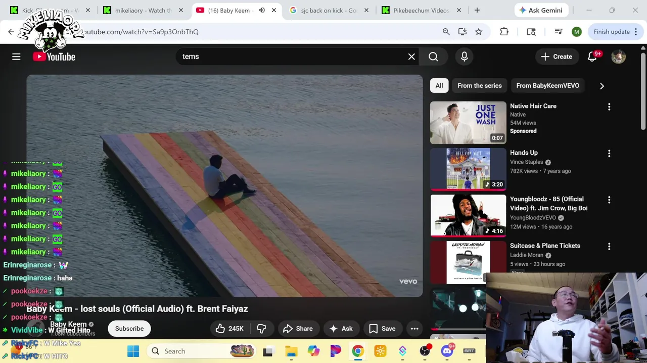Open the Windows Start menu
This screenshot has height=363, width=647.
(x=133, y=351)
